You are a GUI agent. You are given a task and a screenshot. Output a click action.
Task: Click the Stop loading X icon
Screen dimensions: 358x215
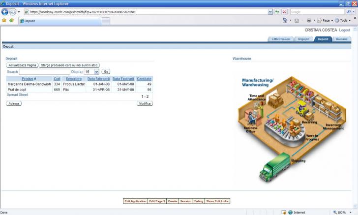284,12
